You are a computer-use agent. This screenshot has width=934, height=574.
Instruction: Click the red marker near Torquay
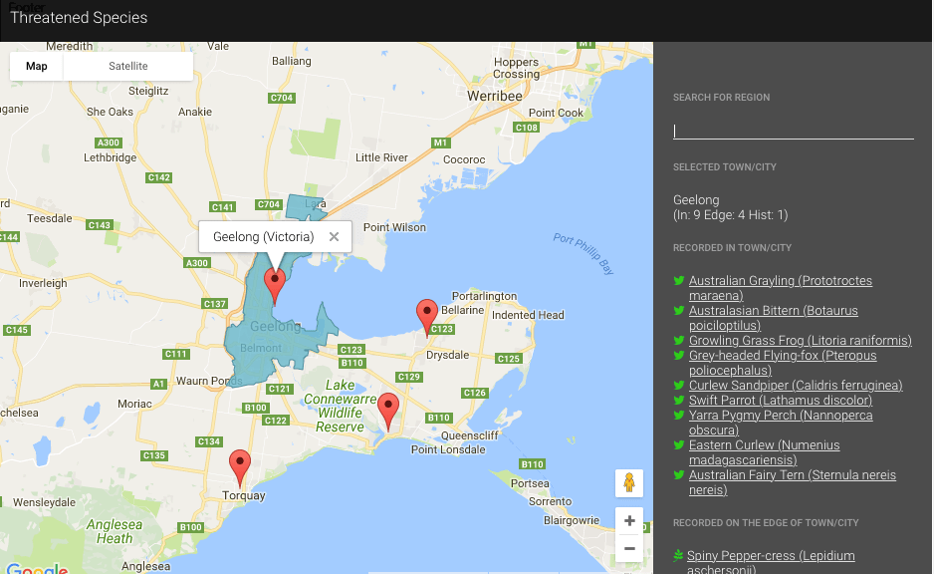240,467
